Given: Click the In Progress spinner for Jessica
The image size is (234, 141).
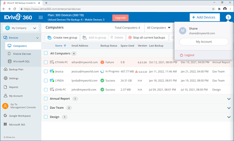Looking at the screenshot, I should 102,71.
